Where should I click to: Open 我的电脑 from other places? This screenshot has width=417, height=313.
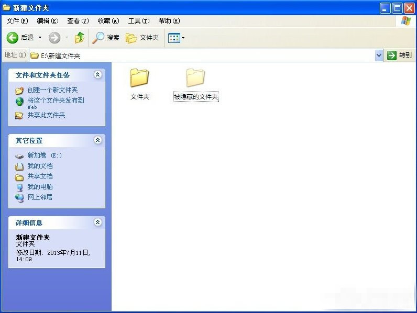[40, 187]
